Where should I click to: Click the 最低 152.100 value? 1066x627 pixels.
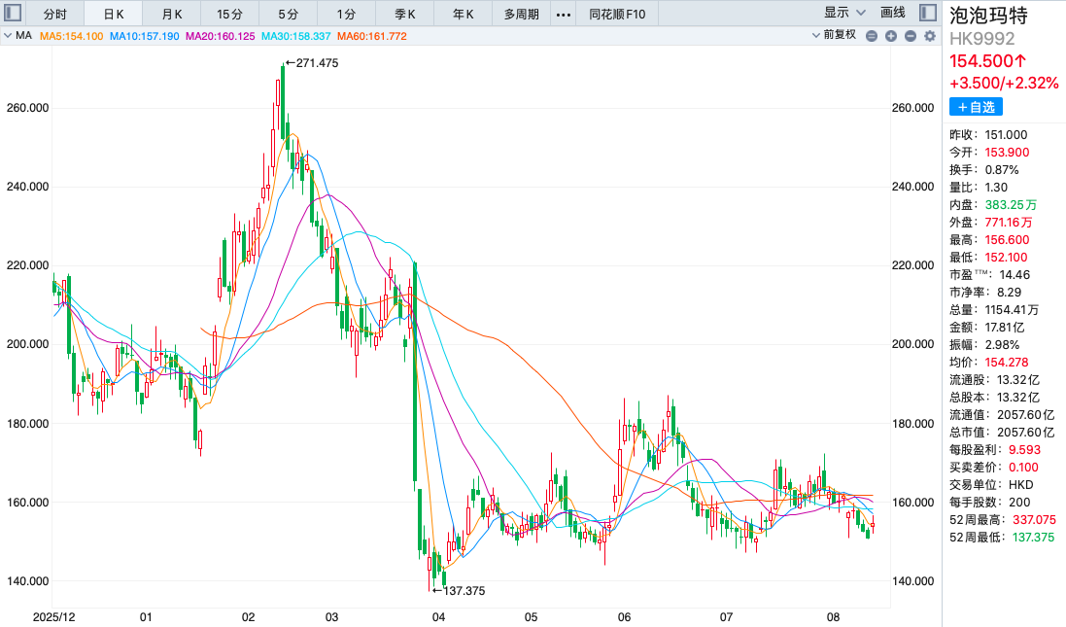click(1006, 258)
